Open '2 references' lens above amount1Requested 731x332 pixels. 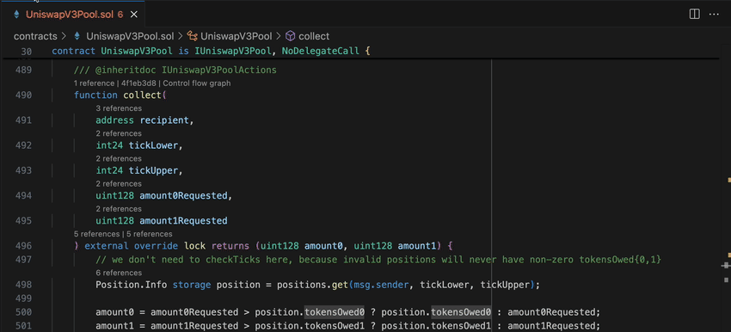pyautogui.click(x=119, y=209)
